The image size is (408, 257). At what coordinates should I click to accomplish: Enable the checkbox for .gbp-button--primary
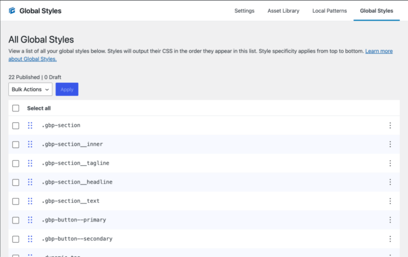click(x=15, y=220)
